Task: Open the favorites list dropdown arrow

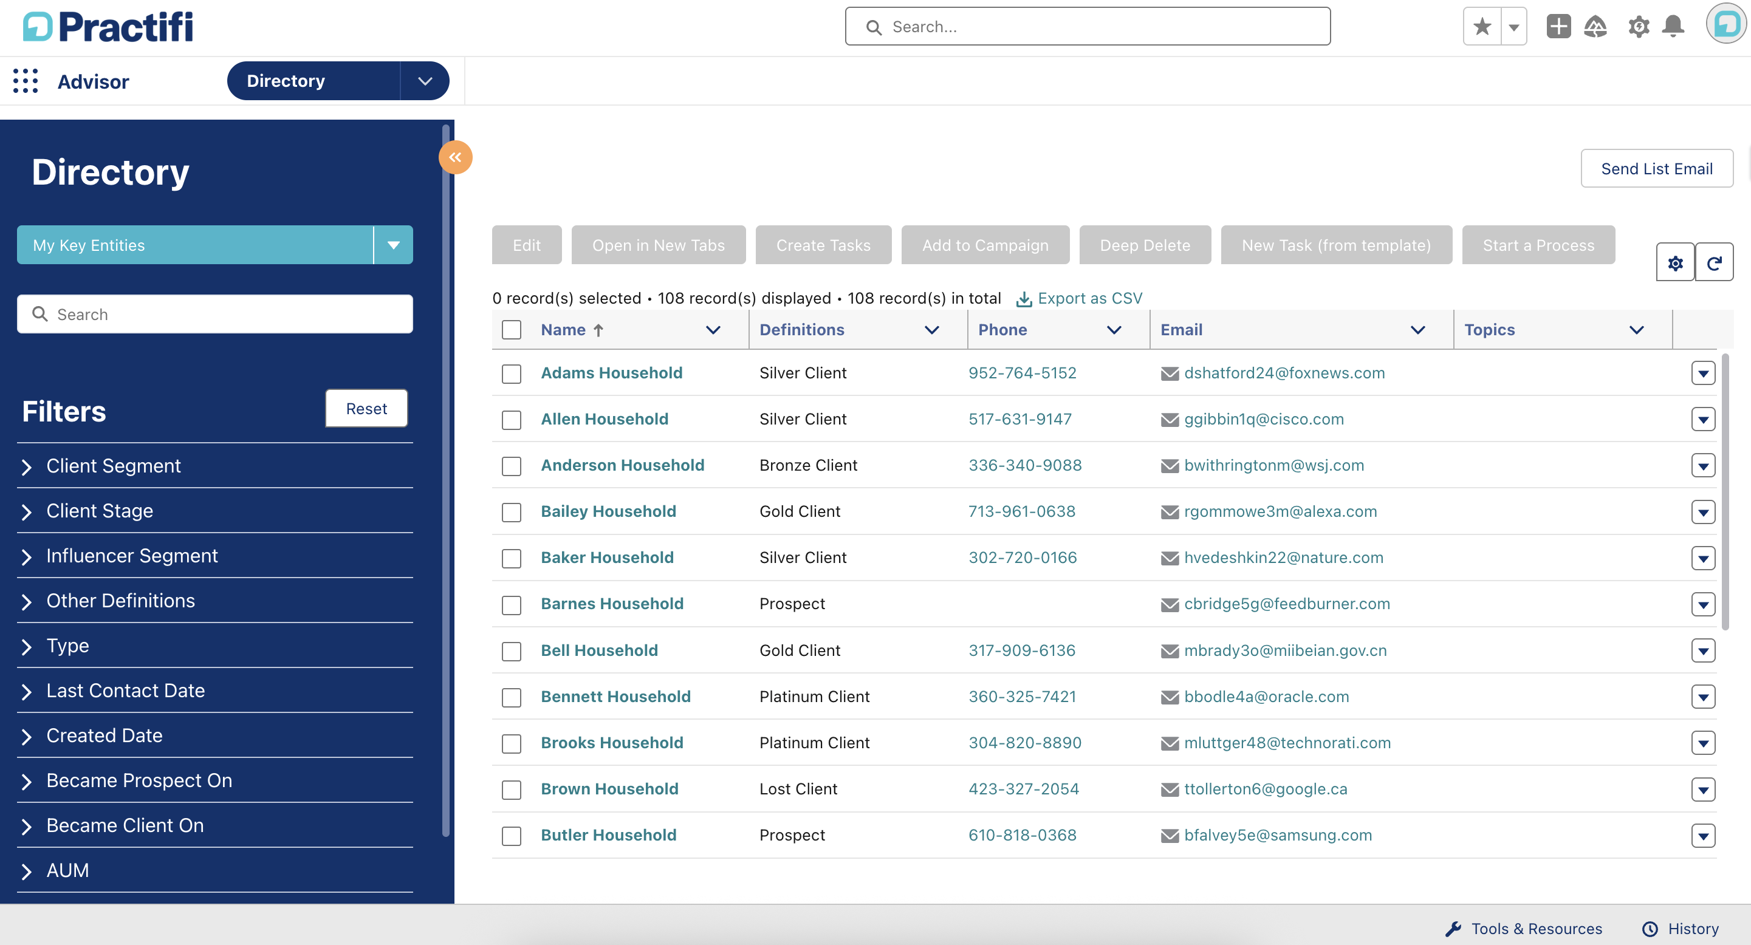Action: pyautogui.click(x=1514, y=27)
